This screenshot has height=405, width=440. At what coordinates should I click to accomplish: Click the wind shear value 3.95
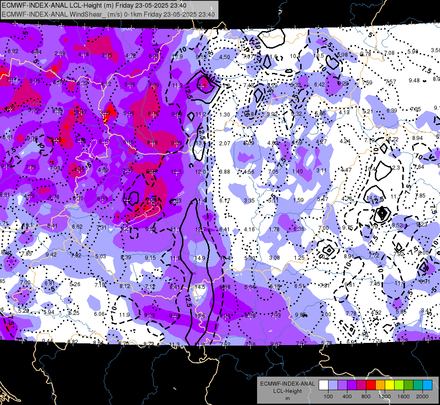click(x=107, y=55)
